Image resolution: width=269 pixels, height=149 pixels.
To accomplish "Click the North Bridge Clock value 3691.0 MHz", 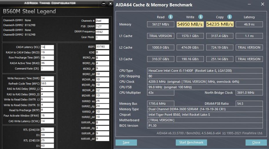I will point(249,93).
